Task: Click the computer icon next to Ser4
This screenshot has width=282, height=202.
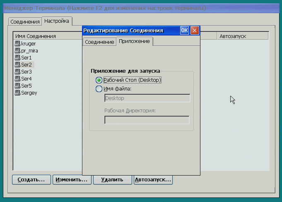Action: (17, 78)
